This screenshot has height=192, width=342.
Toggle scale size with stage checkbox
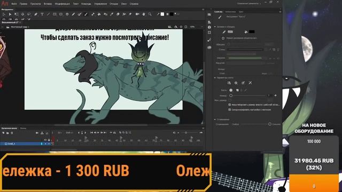[229, 105]
